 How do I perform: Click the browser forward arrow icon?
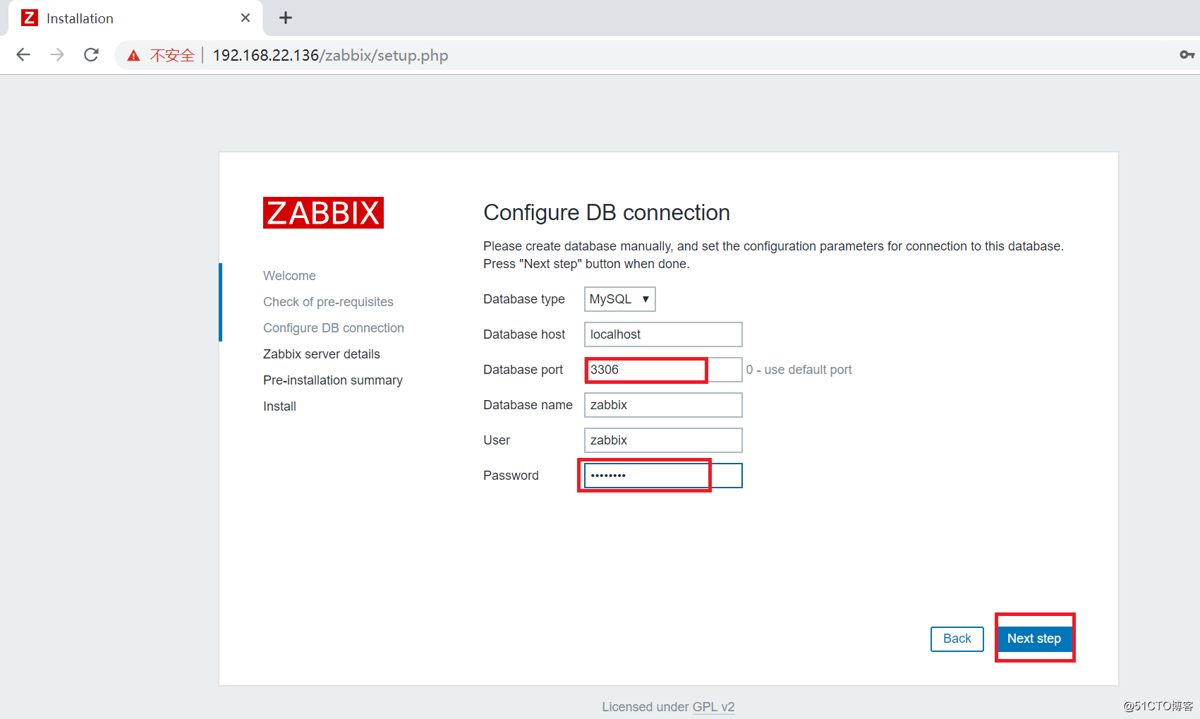[57, 55]
